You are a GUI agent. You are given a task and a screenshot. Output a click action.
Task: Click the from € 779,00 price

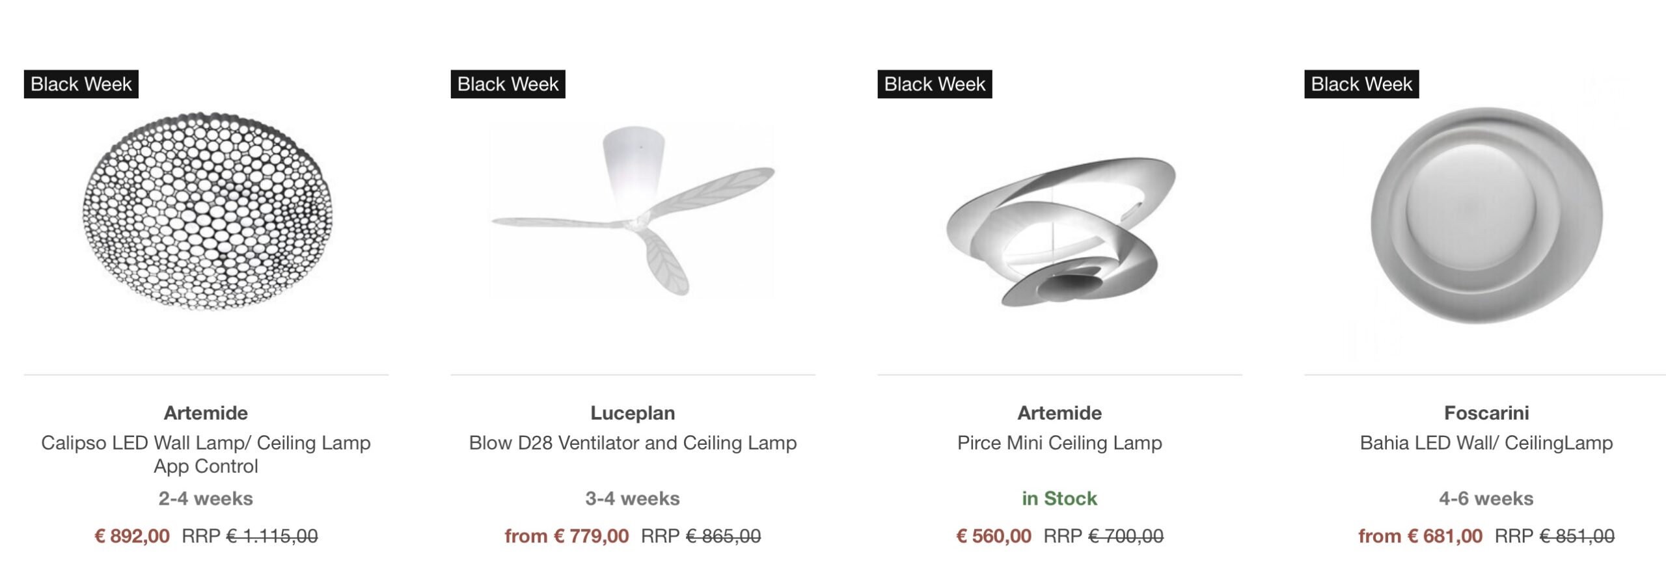[567, 536]
